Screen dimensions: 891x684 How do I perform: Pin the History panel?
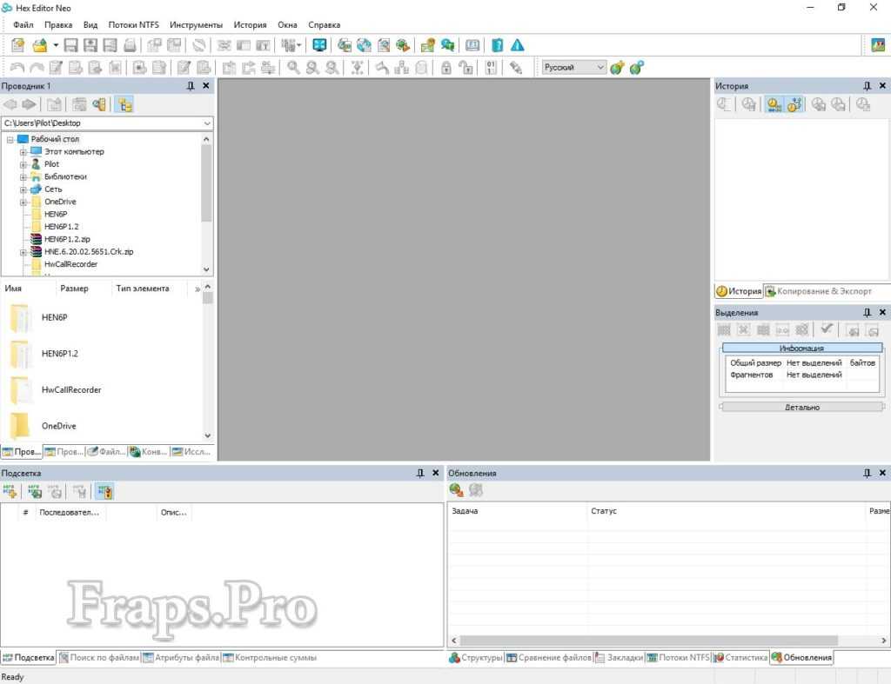(867, 86)
